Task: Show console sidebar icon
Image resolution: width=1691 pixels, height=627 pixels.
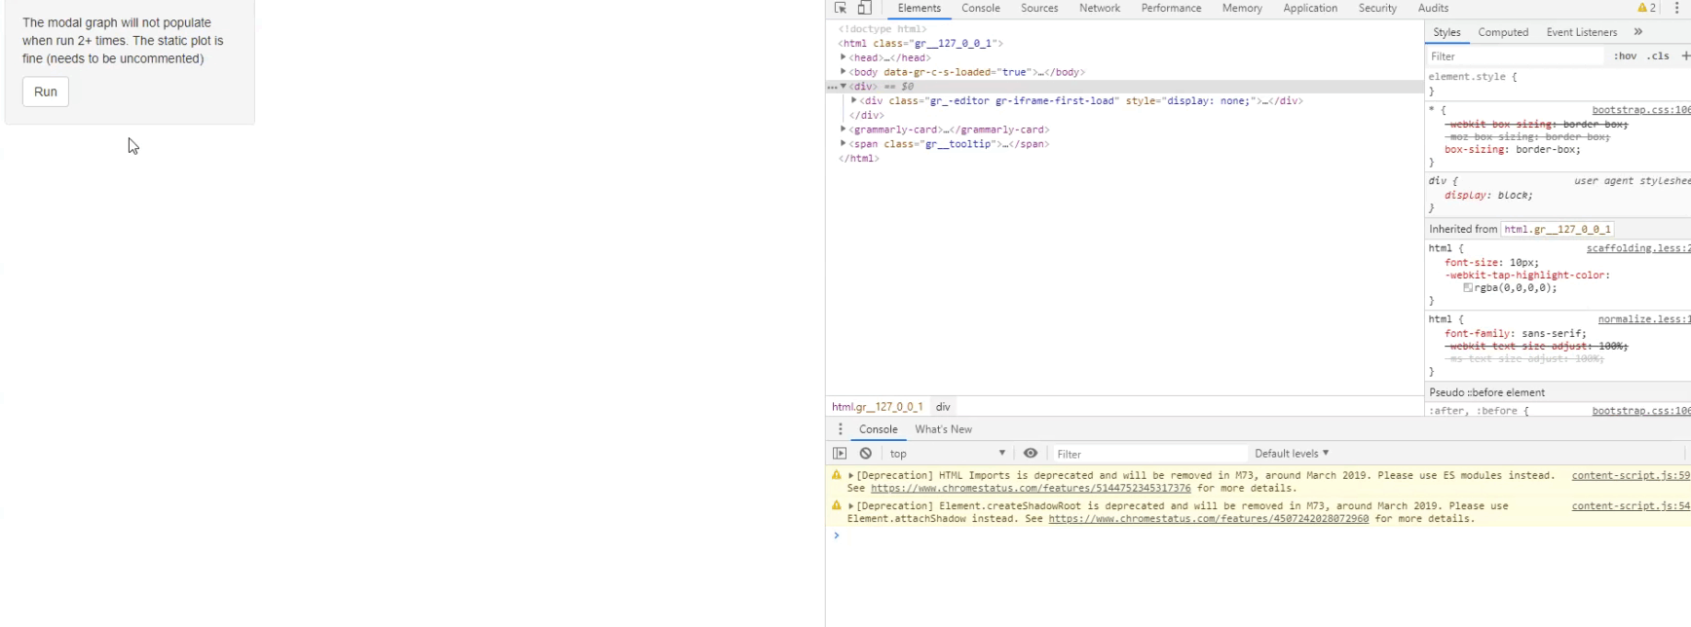Action: (x=840, y=454)
